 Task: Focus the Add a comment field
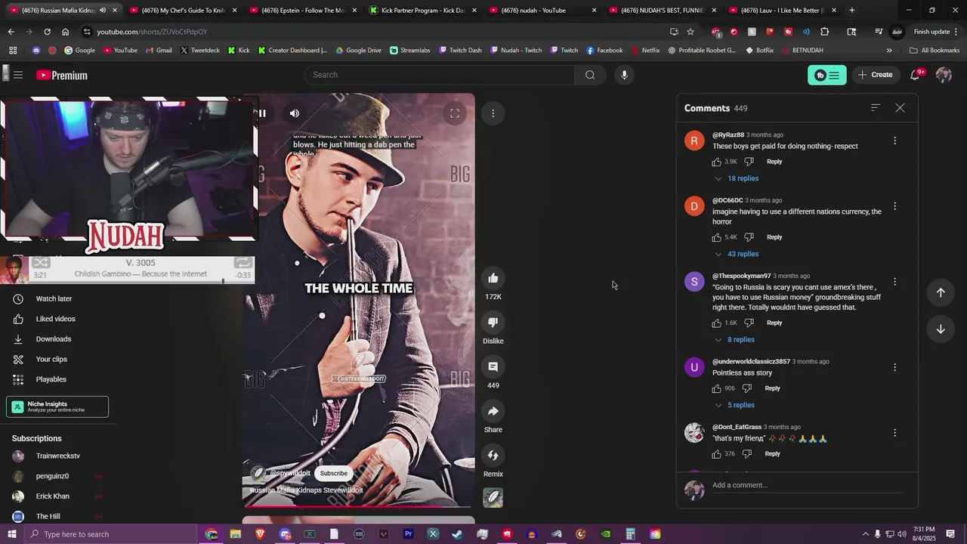[x=807, y=485]
